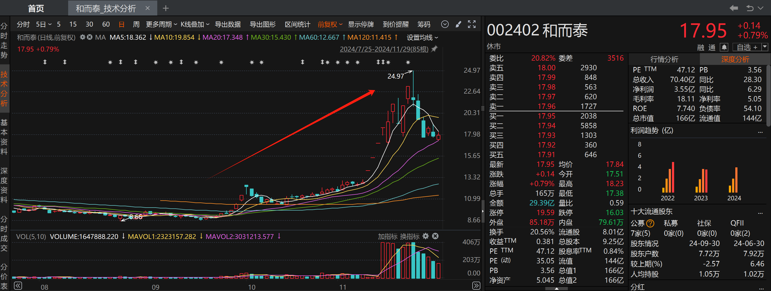Enter fullscreen chart mode
771x291 pixels.
(x=472, y=24)
